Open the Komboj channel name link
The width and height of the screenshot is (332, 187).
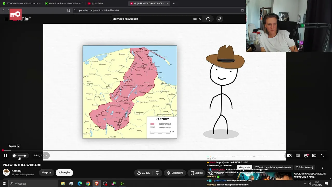click(16, 171)
